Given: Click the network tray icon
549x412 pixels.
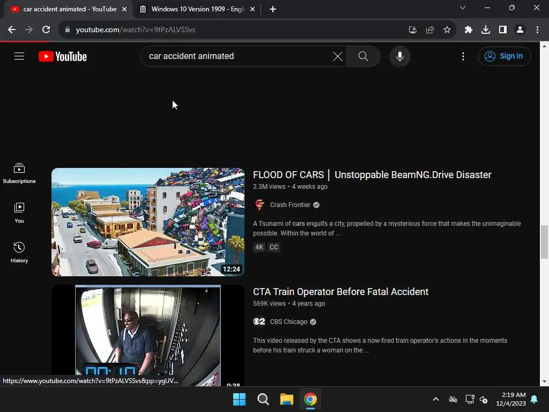Looking at the screenshot, I should [x=470, y=399].
